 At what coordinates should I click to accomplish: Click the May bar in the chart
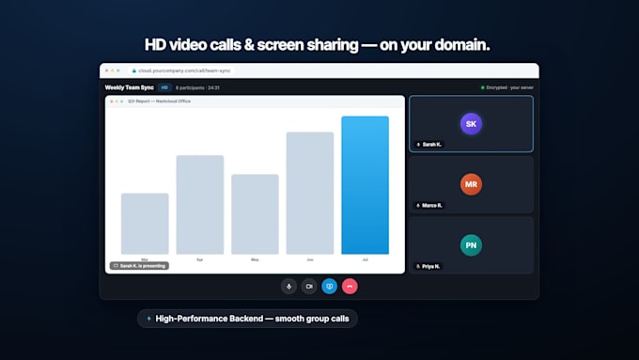pos(255,214)
